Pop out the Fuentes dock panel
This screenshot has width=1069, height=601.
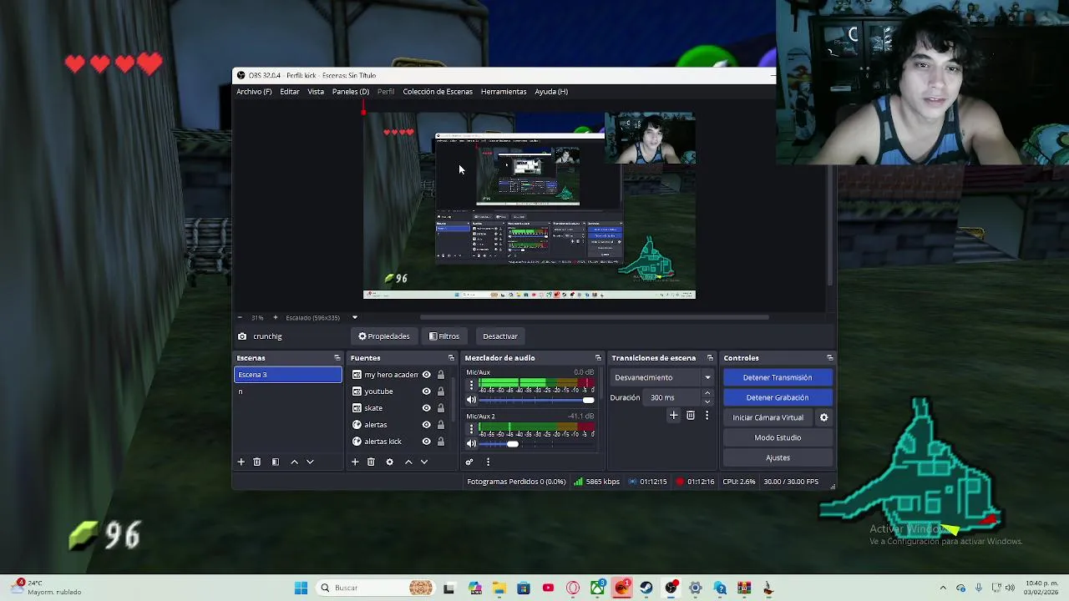coord(451,358)
